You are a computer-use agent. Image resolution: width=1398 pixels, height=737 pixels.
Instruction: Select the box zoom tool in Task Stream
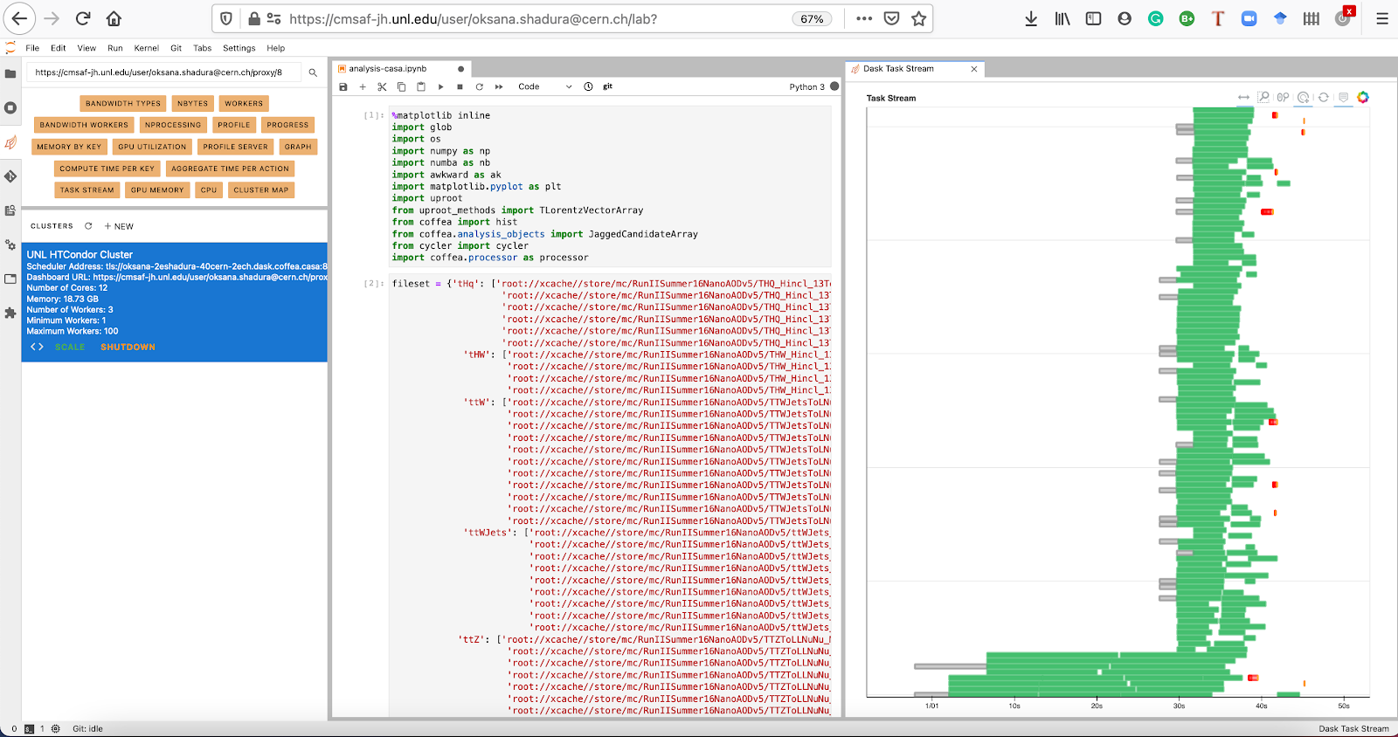click(1263, 98)
